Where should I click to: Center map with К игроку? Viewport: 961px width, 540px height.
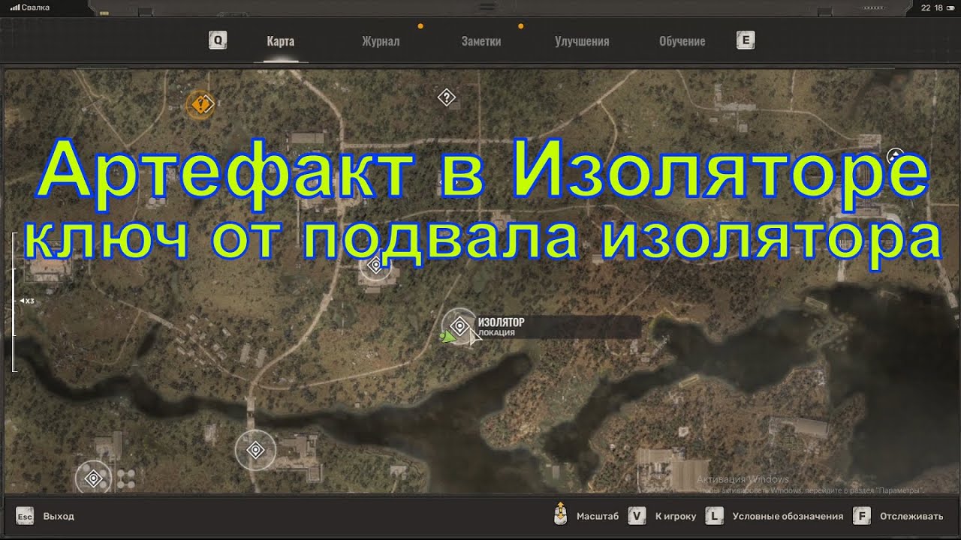676,516
